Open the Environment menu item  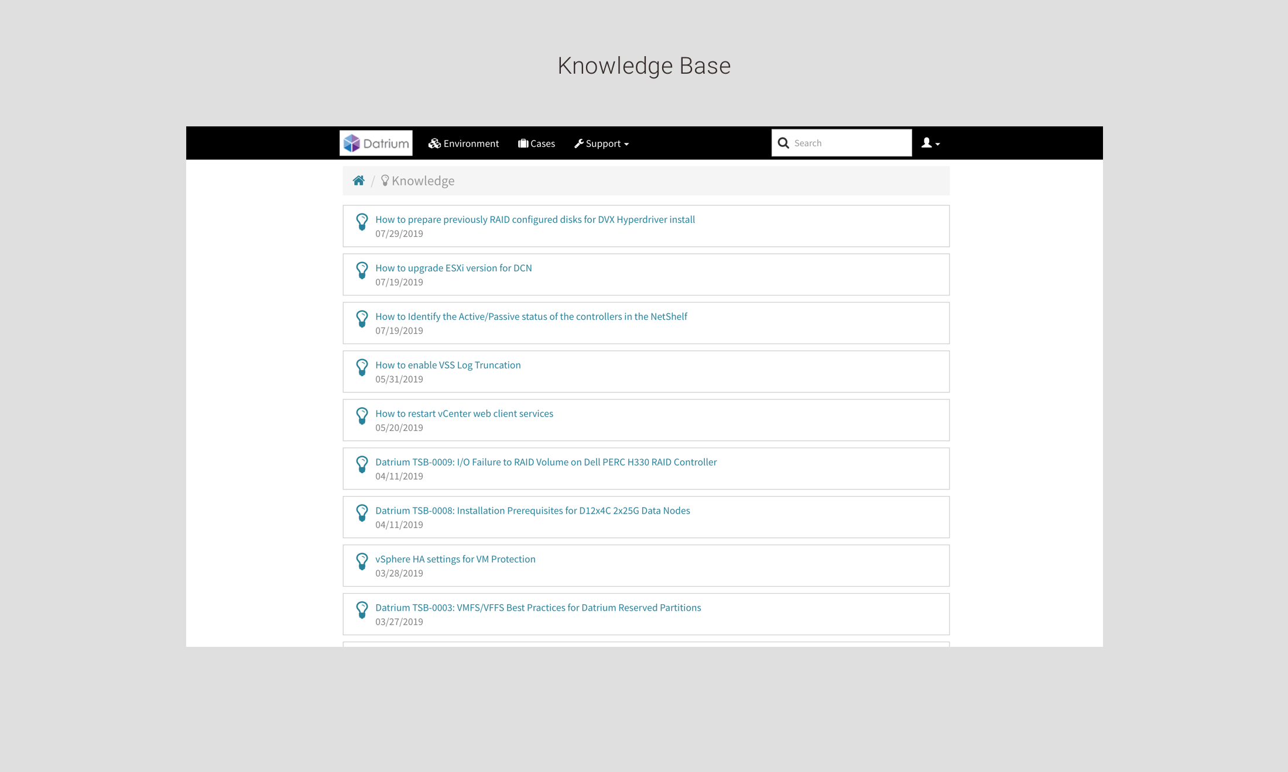coord(464,143)
